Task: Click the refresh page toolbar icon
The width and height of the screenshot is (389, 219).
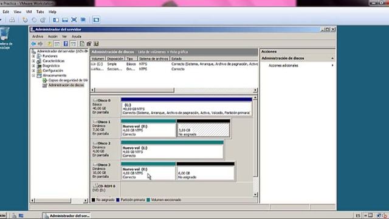Action: point(82,44)
